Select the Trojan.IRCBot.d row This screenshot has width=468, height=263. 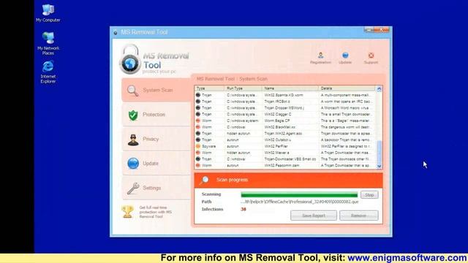[285, 102]
